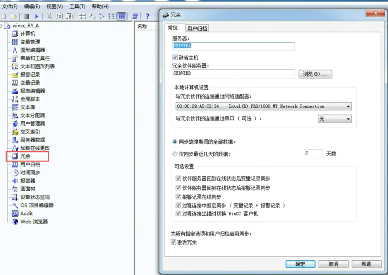Uncheck the 缺省主机 checkbox
Screen dimensions: 388x275
(175, 57)
